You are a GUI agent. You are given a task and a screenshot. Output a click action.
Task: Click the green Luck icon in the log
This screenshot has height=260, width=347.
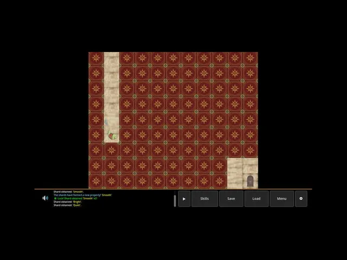[55, 199]
